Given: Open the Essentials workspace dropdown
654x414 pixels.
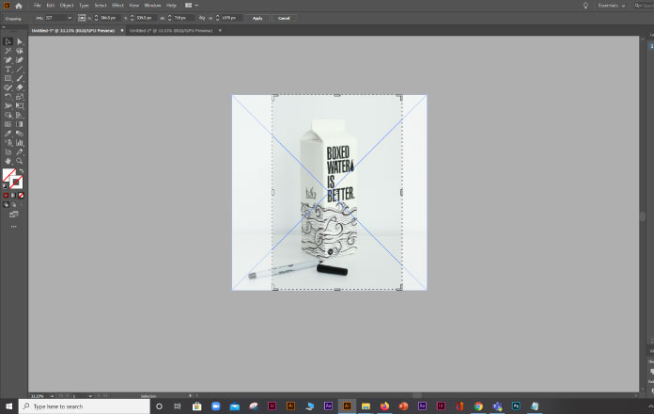Looking at the screenshot, I should pyautogui.click(x=612, y=6).
